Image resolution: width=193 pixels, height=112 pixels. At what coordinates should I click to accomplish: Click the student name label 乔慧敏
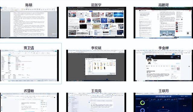(29, 91)
